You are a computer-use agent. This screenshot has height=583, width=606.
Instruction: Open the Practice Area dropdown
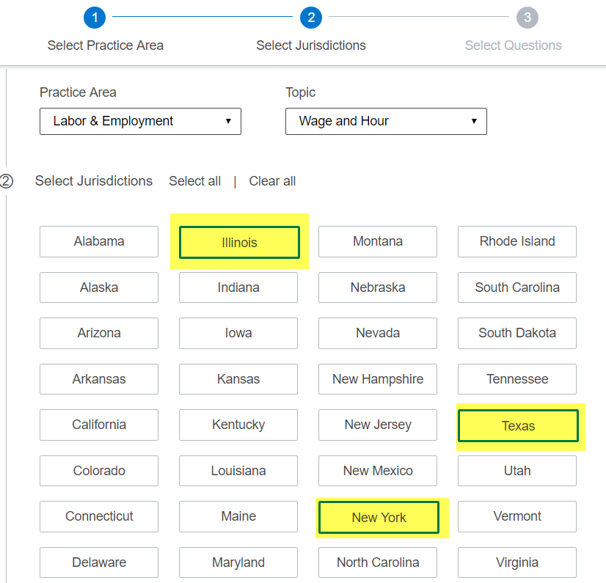(x=140, y=121)
